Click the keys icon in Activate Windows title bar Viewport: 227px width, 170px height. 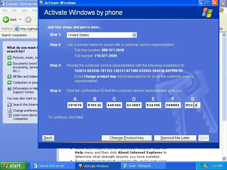pyautogui.click(x=41, y=3)
